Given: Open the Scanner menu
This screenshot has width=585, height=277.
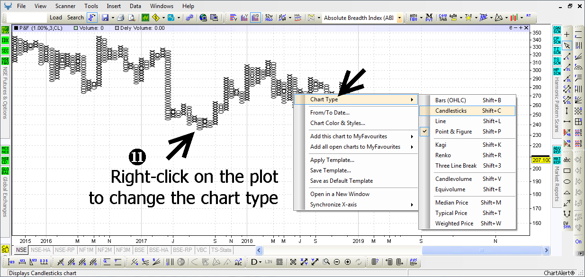Looking at the screenshot, I should point(65,6).
